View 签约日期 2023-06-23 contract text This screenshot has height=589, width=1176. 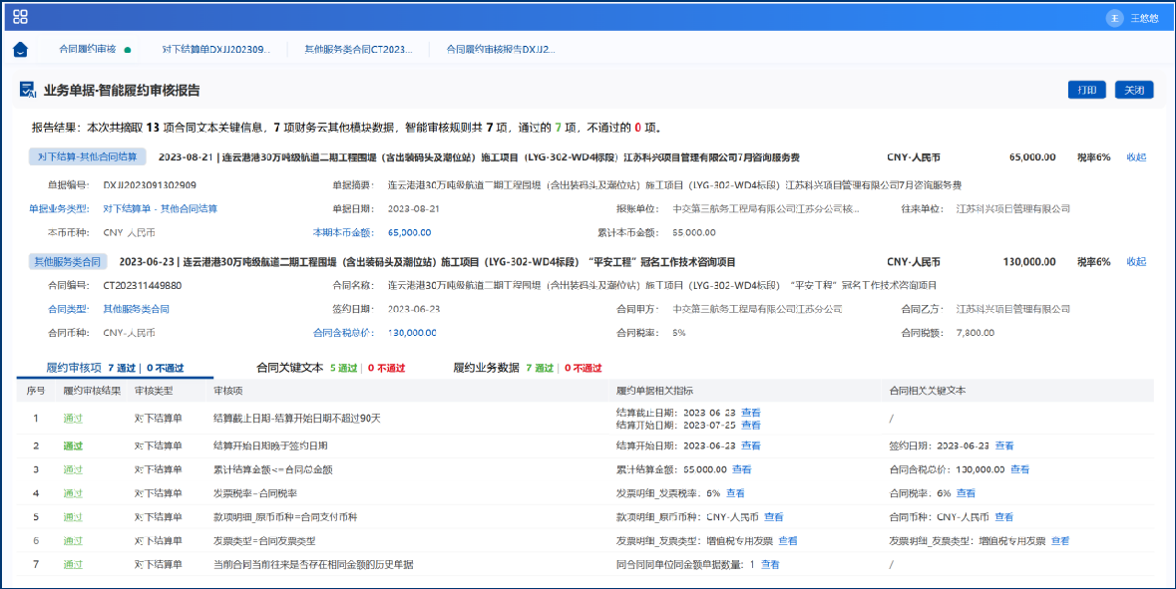point(1004,445)
